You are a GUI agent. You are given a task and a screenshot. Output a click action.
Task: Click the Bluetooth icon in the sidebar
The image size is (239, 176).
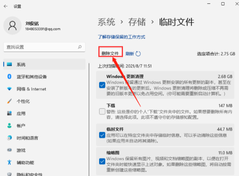click(9, 77)
